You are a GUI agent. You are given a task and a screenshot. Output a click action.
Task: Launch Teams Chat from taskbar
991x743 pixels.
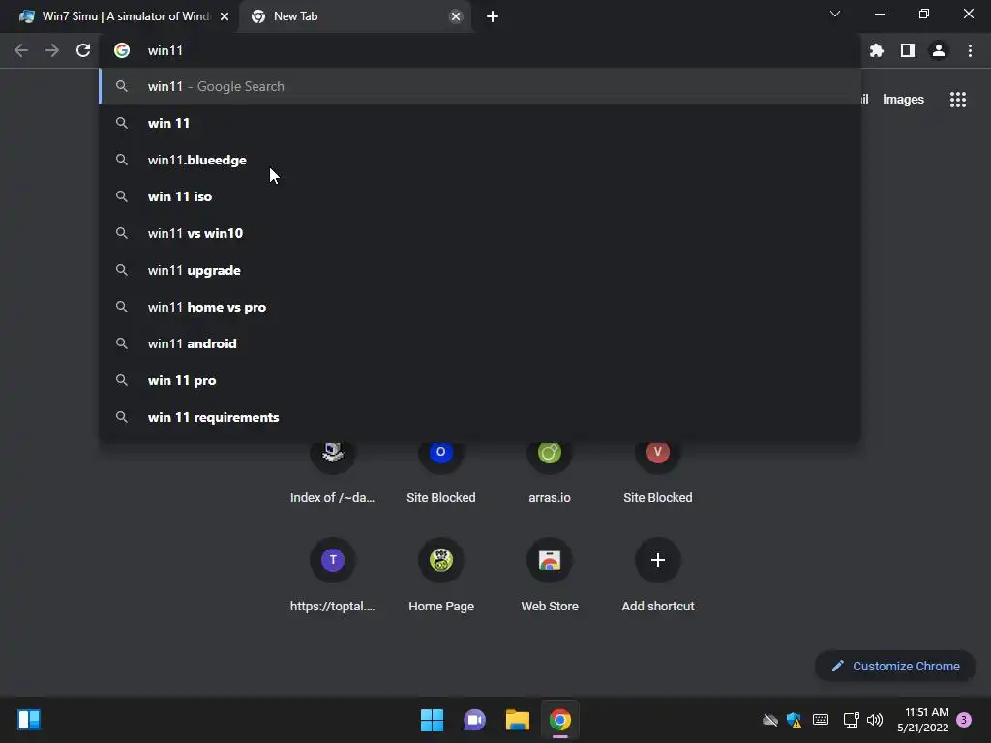tap(474, 720)
